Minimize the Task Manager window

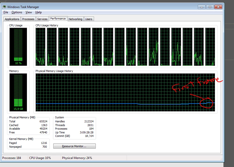tap(202, 7)
